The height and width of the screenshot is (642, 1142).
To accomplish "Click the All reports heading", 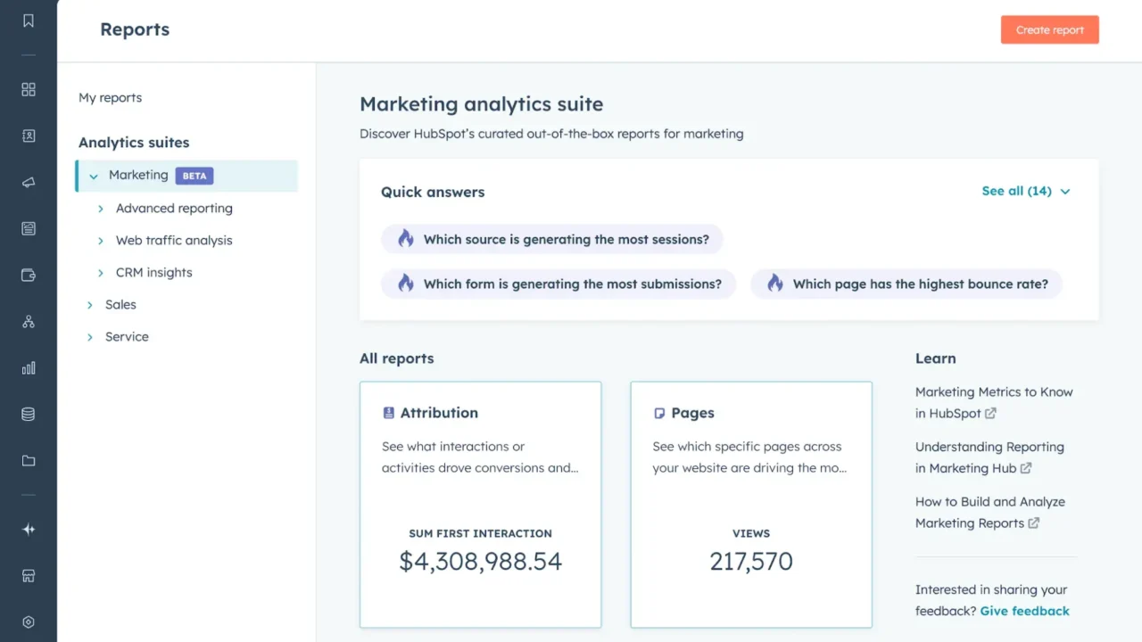I will tap(396, 358).
